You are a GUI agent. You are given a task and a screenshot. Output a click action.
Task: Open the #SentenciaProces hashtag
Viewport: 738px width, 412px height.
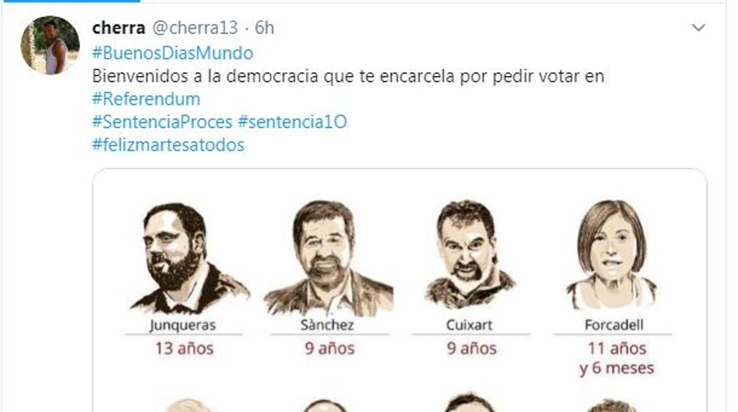coord(162,122)
